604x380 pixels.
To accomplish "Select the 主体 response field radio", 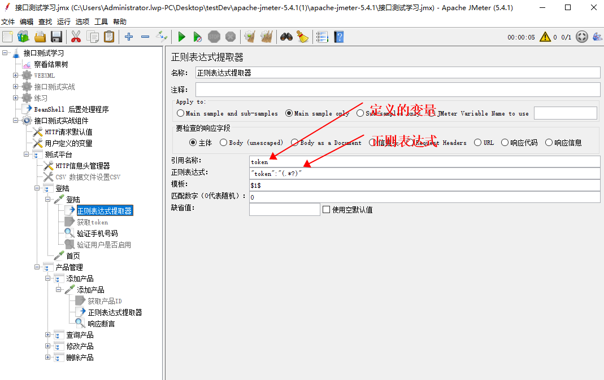I will click(x=193, y=143).
